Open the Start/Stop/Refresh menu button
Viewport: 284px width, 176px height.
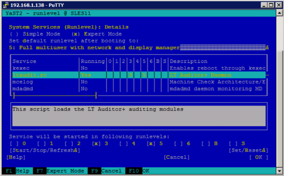pos(45,150)
